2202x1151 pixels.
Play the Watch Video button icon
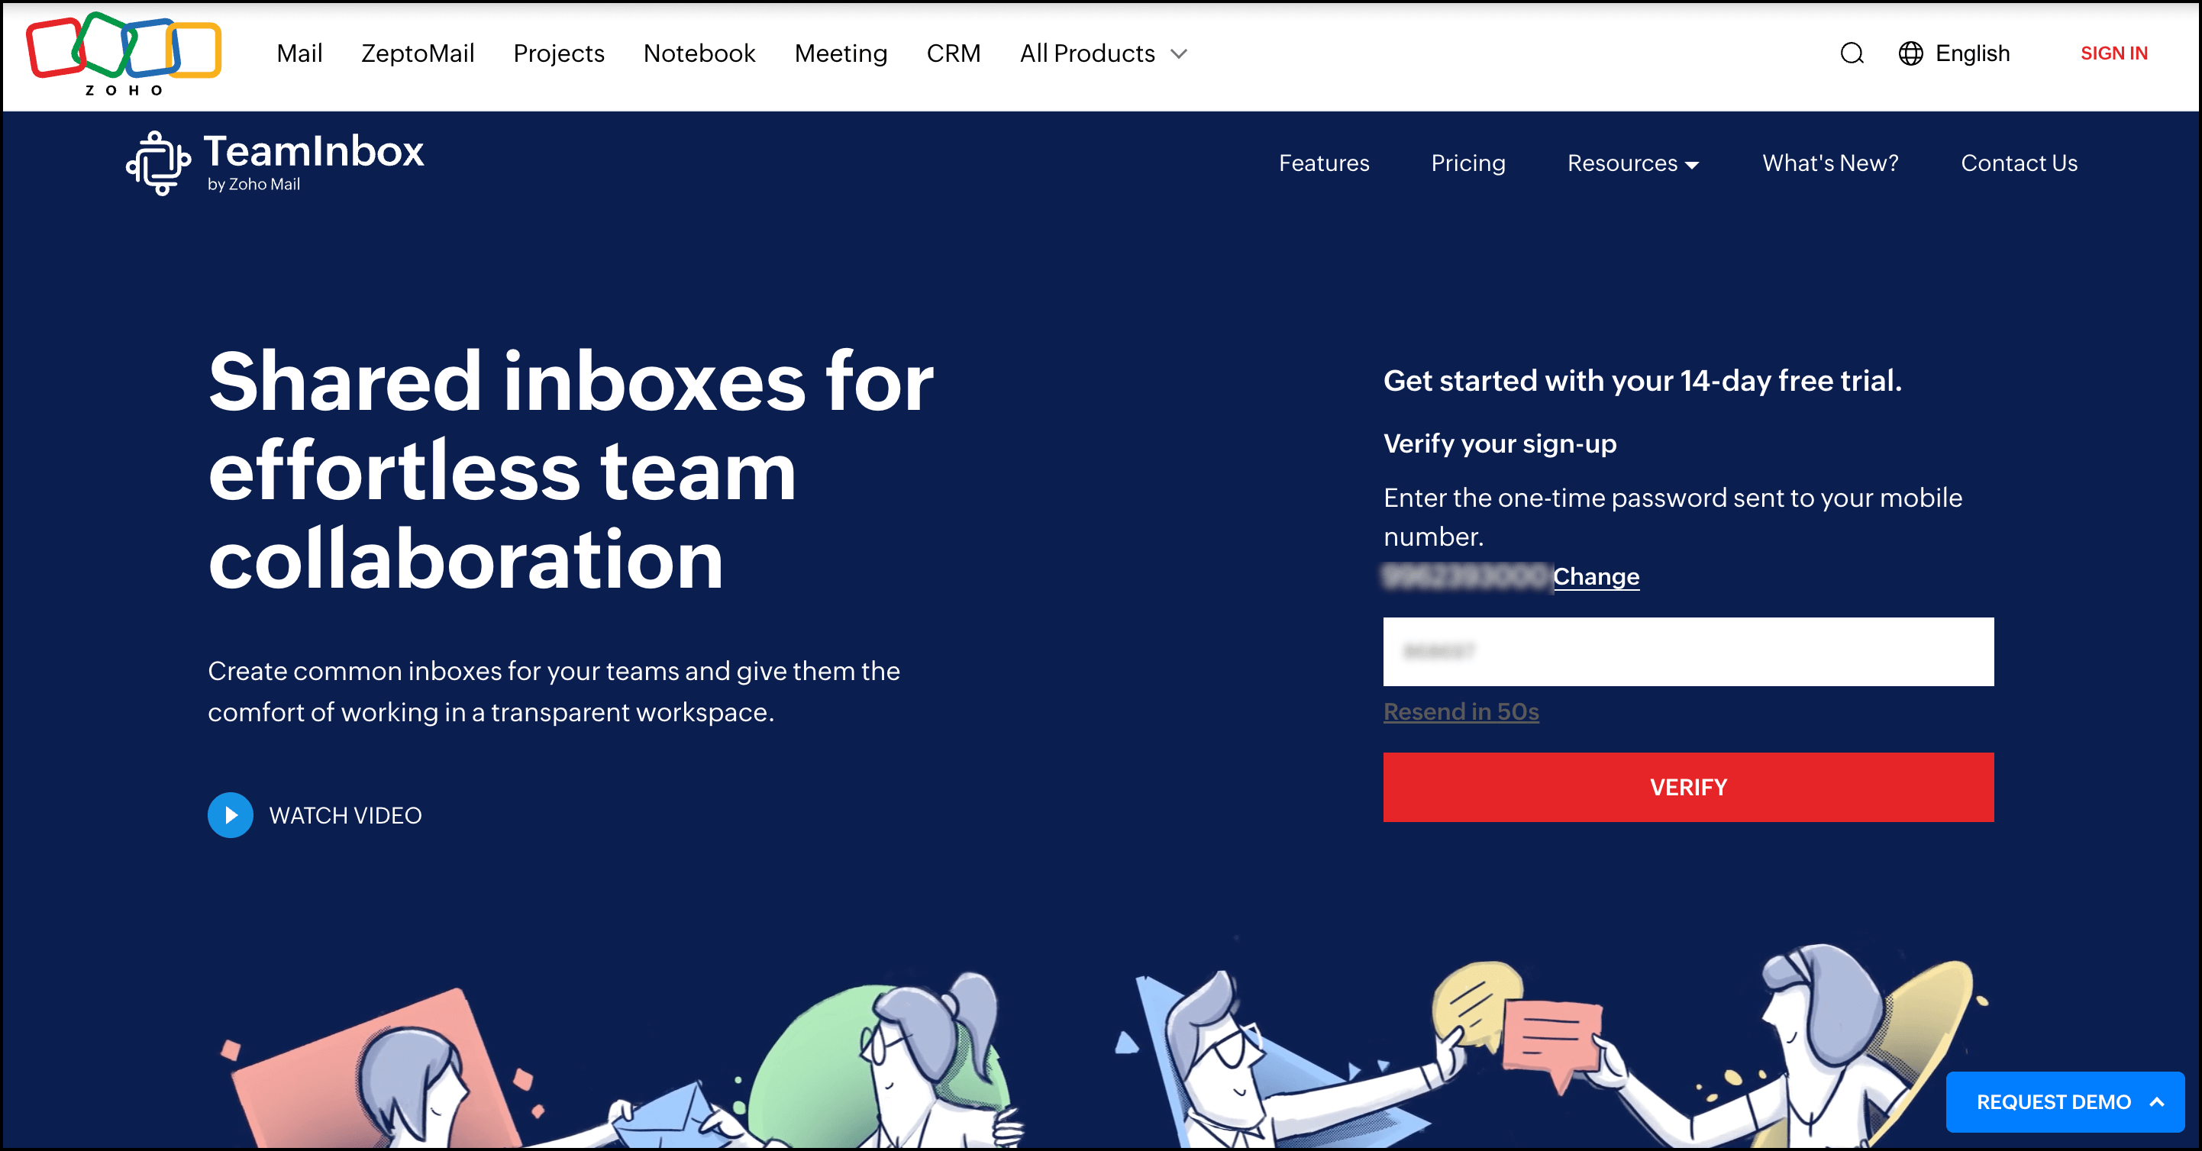tap(230, 815)
